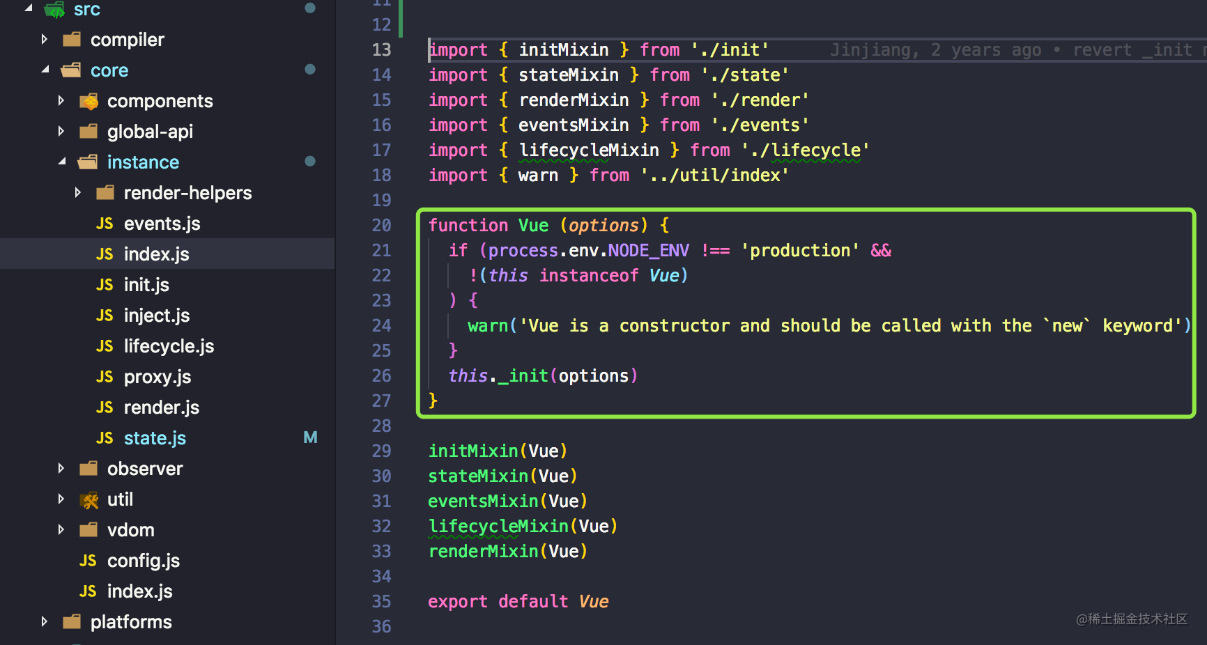
Task: Click the global-api folder icon
Action: point(89,131)
